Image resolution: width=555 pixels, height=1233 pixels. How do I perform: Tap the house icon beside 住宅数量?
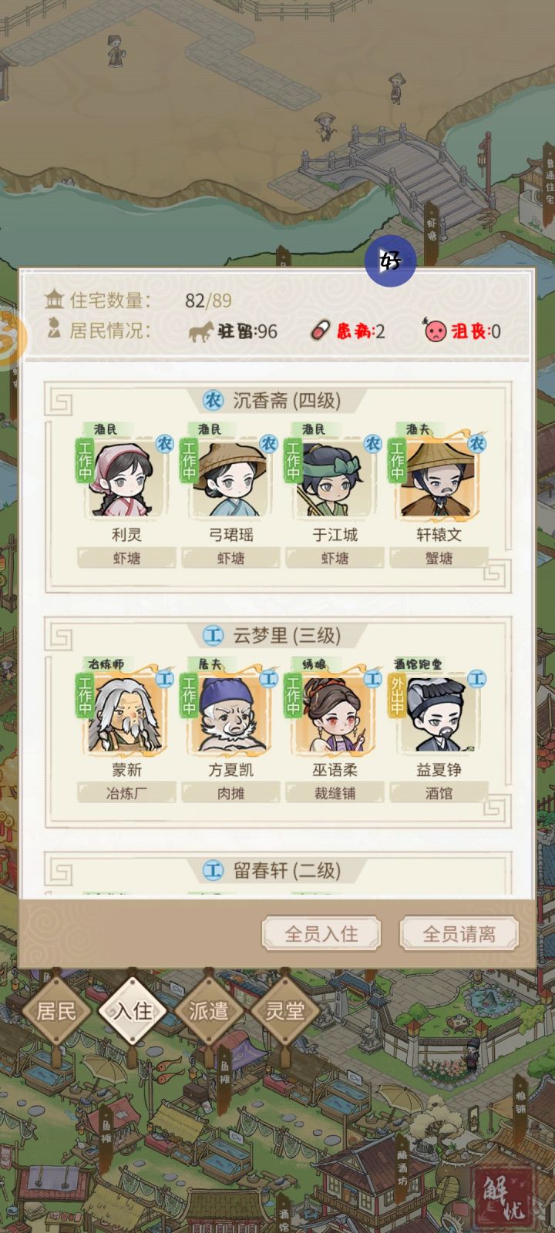54,299
